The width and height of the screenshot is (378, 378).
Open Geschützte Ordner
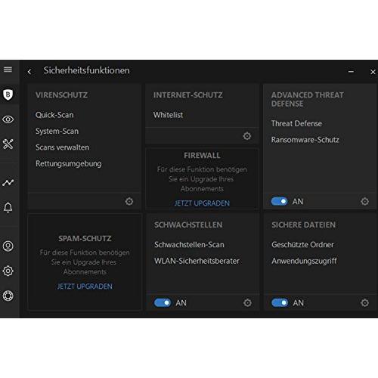[x=302, y=244]
